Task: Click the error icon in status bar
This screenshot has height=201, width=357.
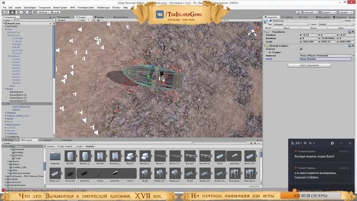Action: pyautogui.click(x=3, y=190)
